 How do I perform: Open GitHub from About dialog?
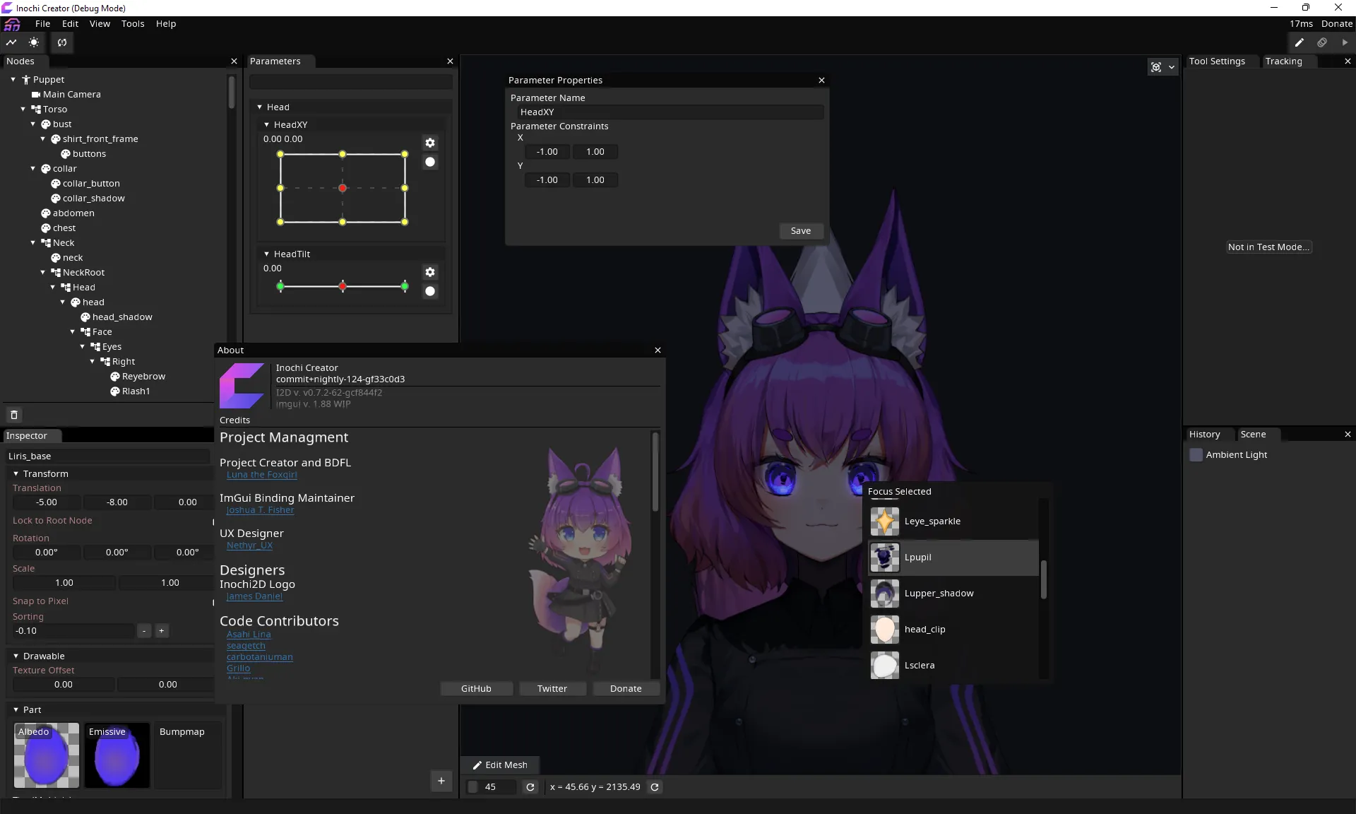coord(476,689)
